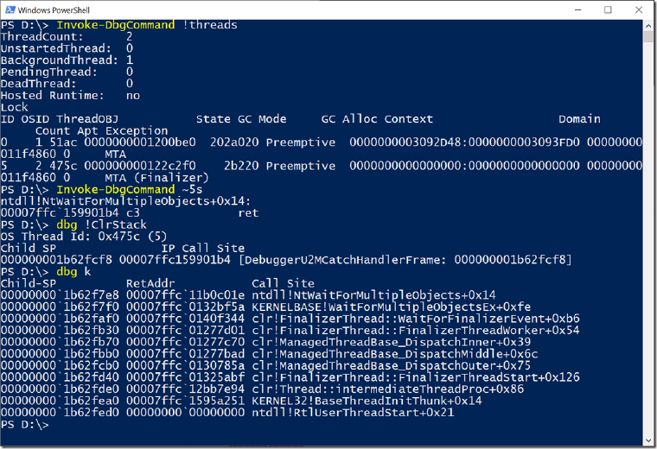Click the ntdll!RtlUserThreadStart+0x21 stack entry
Image resolution: width=657 pixels, height=449 pixels.
click(353, 413)
